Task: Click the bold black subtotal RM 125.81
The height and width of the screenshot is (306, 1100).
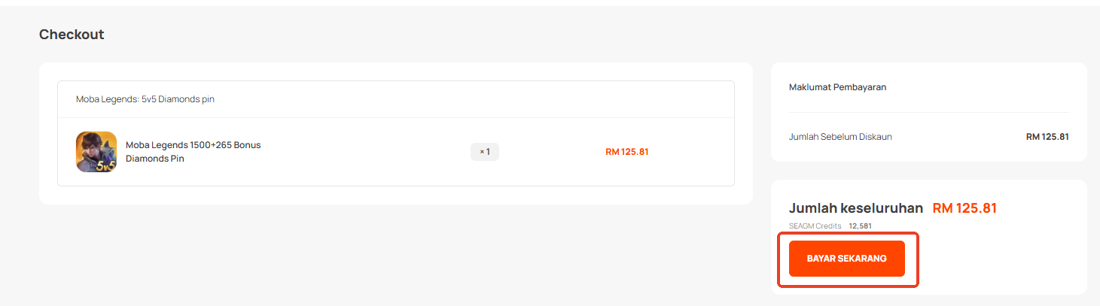Action: [1047, 137]
